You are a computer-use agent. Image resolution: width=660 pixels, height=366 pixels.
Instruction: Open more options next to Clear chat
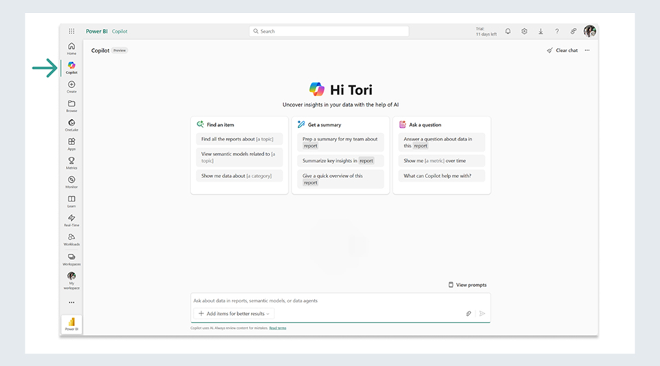(x=587, y=50)
